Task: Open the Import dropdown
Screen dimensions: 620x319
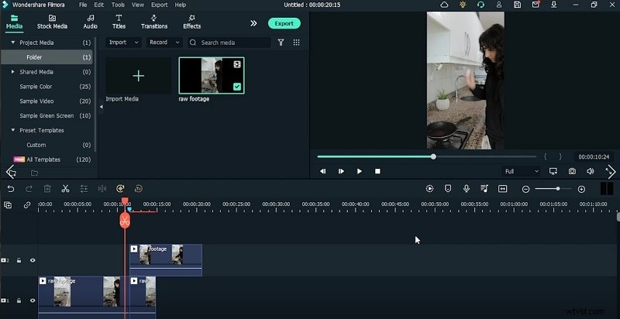Action: click(123, 43)
